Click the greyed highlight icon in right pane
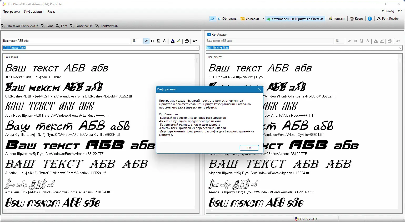The height and width of the screenshot is (222, 405). pyautogui.click(x=382, y=41)
